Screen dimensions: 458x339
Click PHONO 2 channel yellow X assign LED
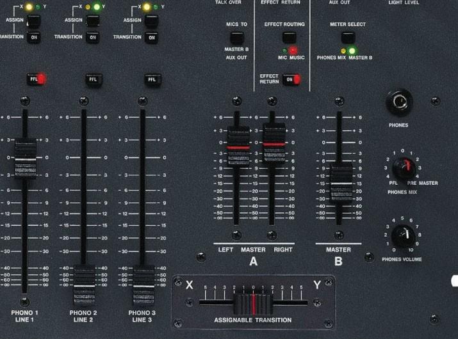(x=88, y=7)
